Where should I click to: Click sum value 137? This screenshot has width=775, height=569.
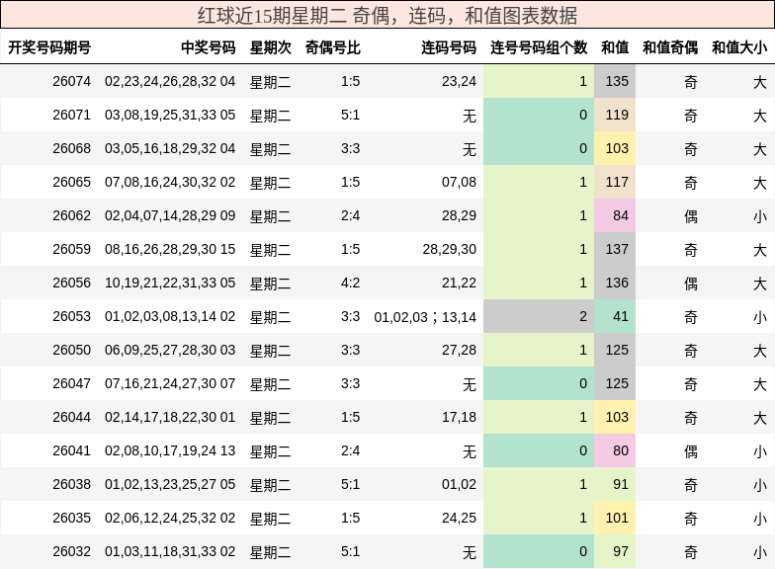tap(617, 249)
